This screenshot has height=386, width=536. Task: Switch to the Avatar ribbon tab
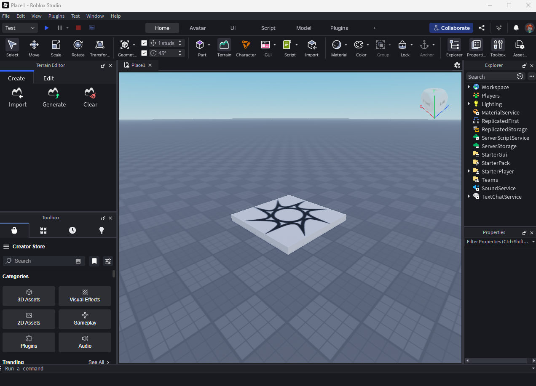[198, 28]
